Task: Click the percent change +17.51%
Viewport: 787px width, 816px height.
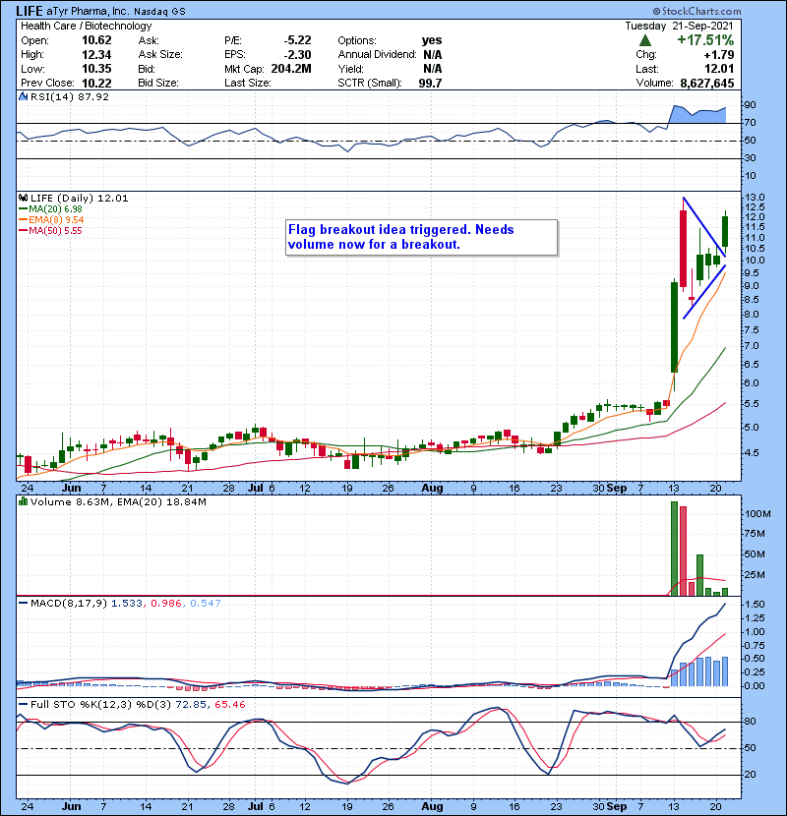Action: [705, 40]
